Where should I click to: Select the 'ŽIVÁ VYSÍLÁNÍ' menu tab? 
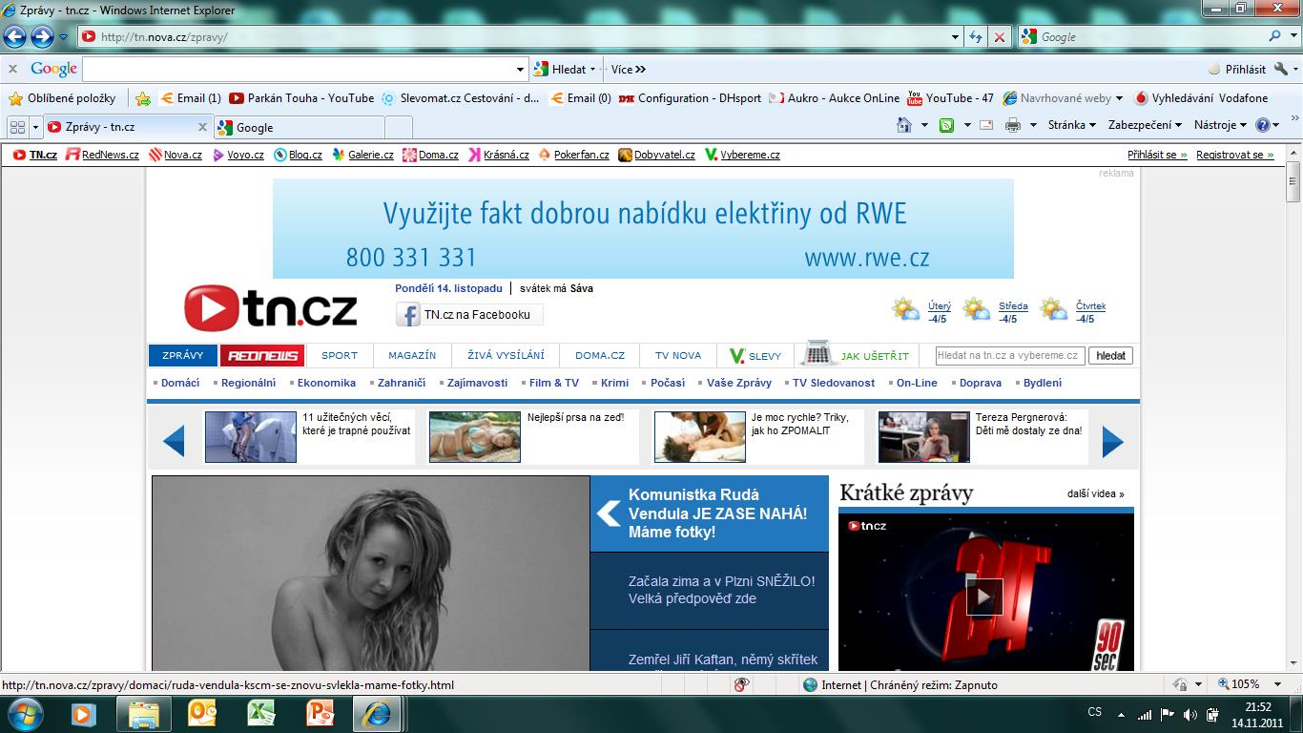pyautogui.click(x=506, y=355)
